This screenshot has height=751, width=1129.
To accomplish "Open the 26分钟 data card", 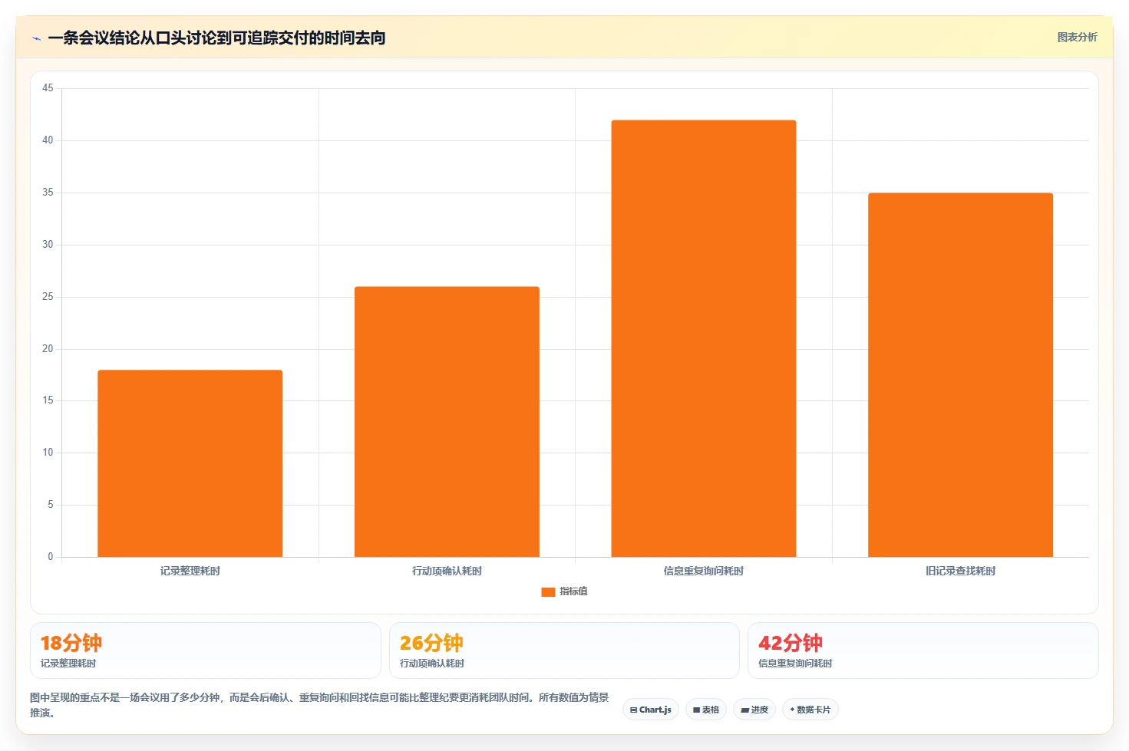I will pos(564,651).
